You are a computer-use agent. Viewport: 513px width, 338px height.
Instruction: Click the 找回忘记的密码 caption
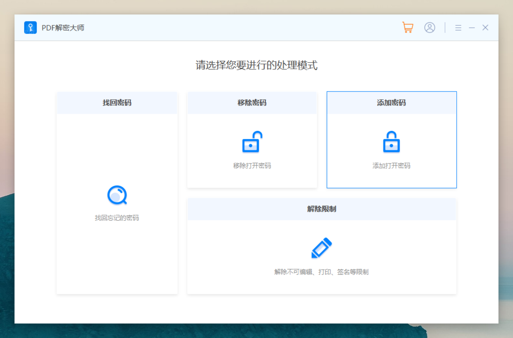click(x=117, y=218)
